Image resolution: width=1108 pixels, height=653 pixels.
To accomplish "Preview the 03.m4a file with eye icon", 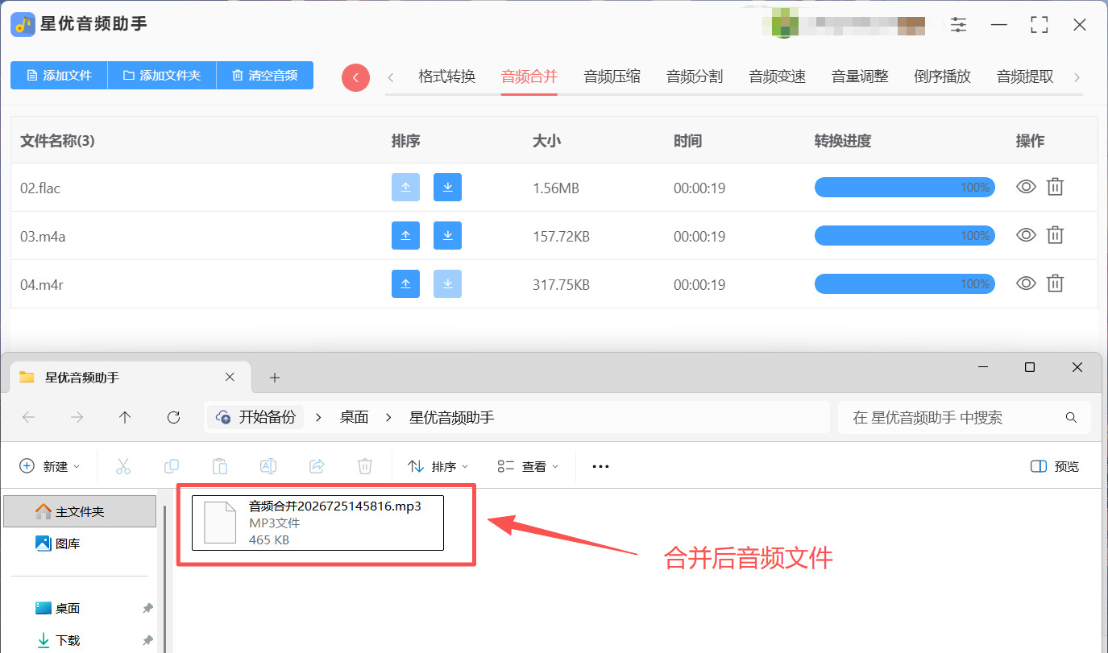I will pyautogui.click(x=1026, y=235).
